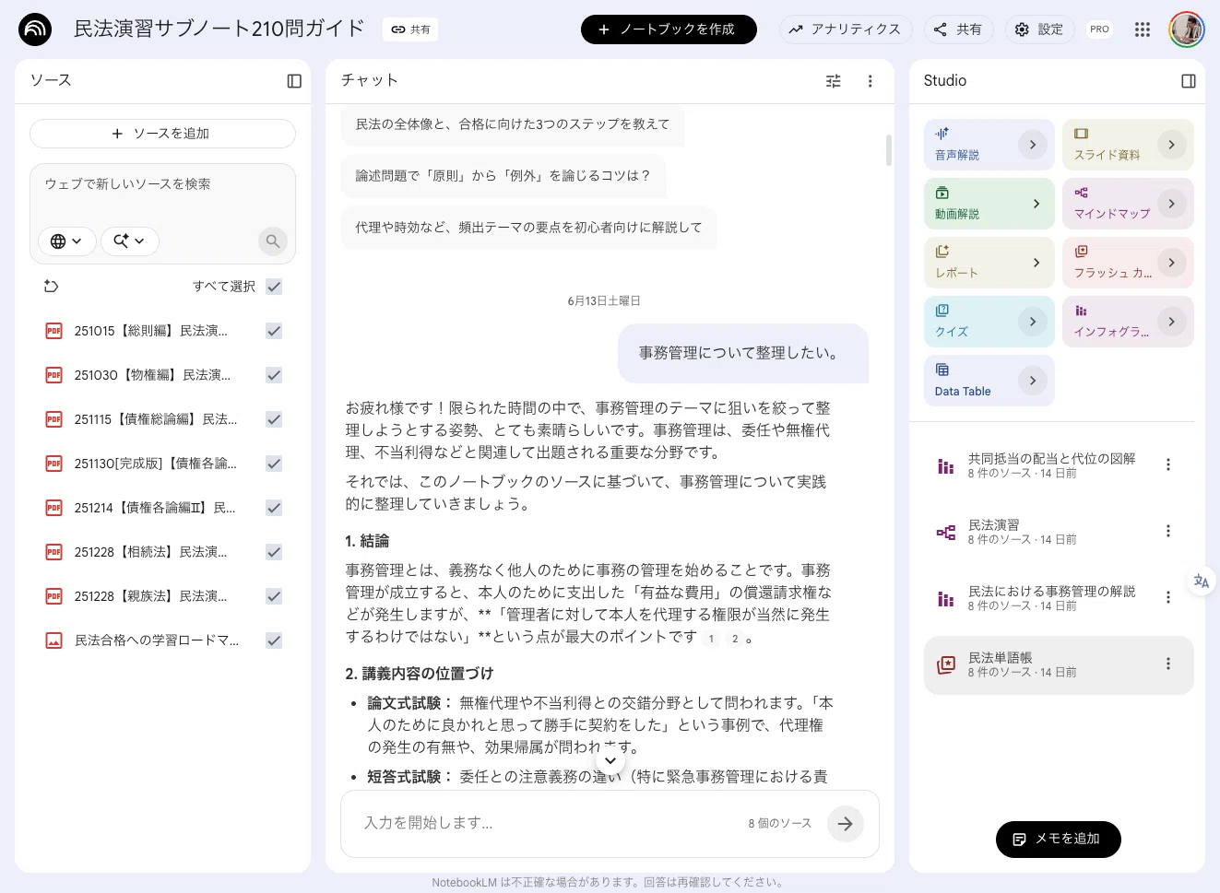The height and width of the screenshot is (893, 1220).
Task: Collapse the Studio panel
Action: (1189, 81)
